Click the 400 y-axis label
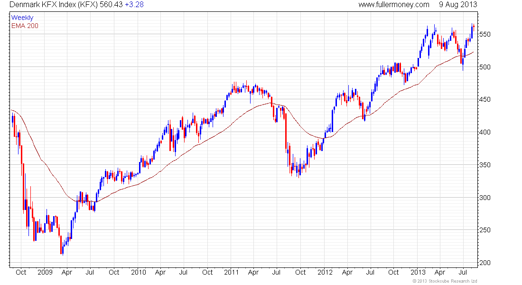This screenshot has height=285, width=522. [x=485, y=132]
